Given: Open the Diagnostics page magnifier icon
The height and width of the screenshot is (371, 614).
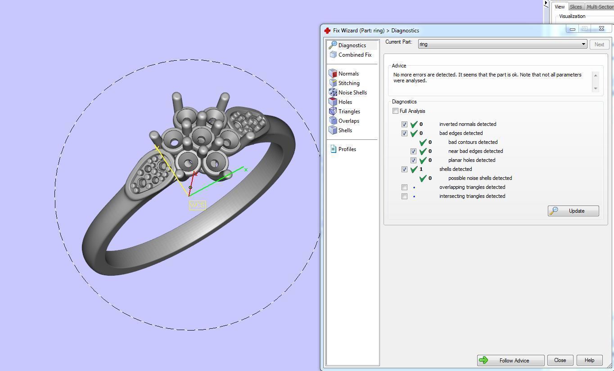Looking at the screenshot, I should [333, 45].
